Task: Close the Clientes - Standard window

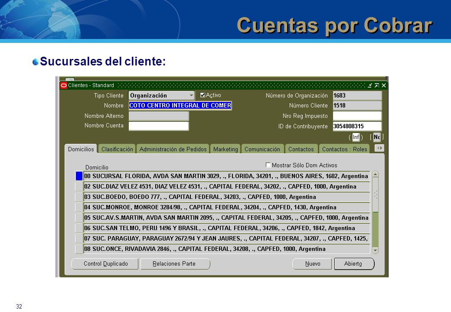Action: click(x=384, y=85)
